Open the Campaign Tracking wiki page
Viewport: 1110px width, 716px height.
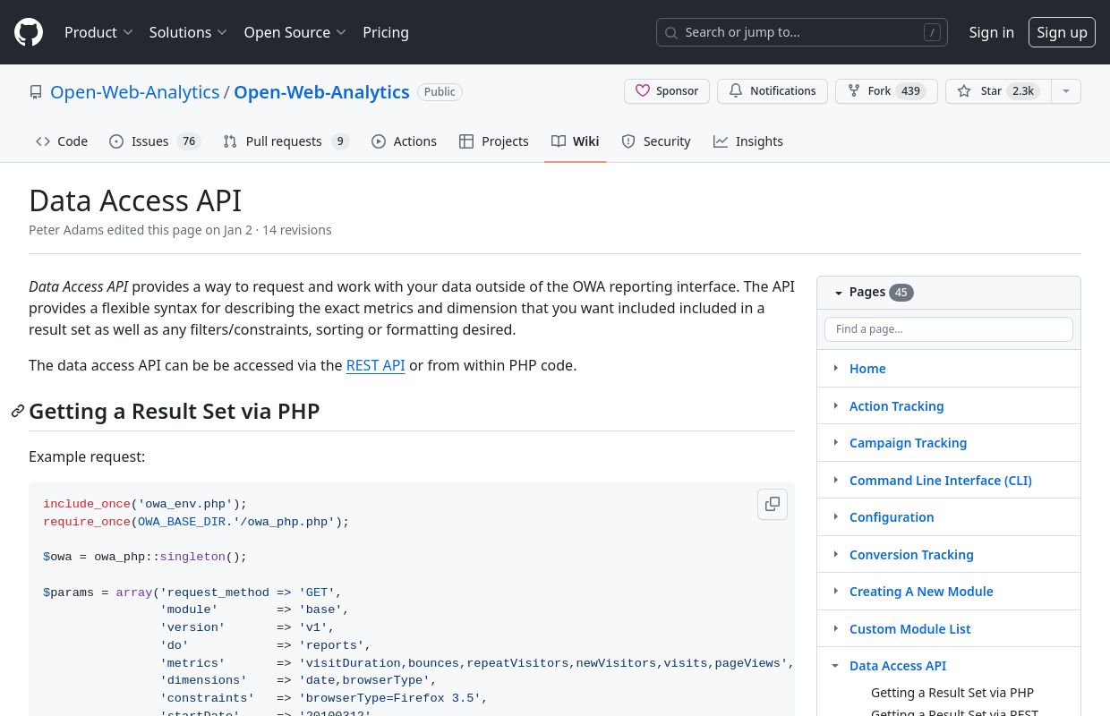(x=908, y=443)
